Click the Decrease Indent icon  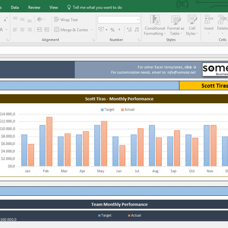click(39, 30)
